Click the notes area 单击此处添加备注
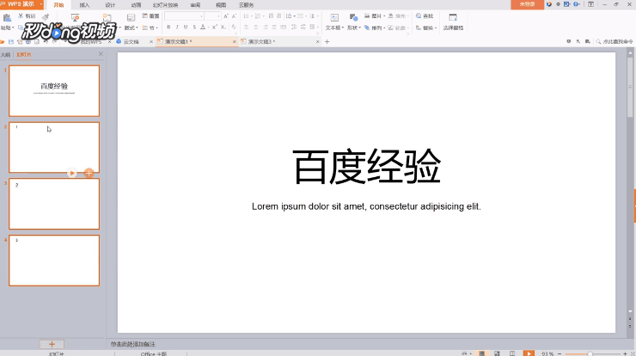The height and width of the screenshot is (356, 636). click(133, 344)
